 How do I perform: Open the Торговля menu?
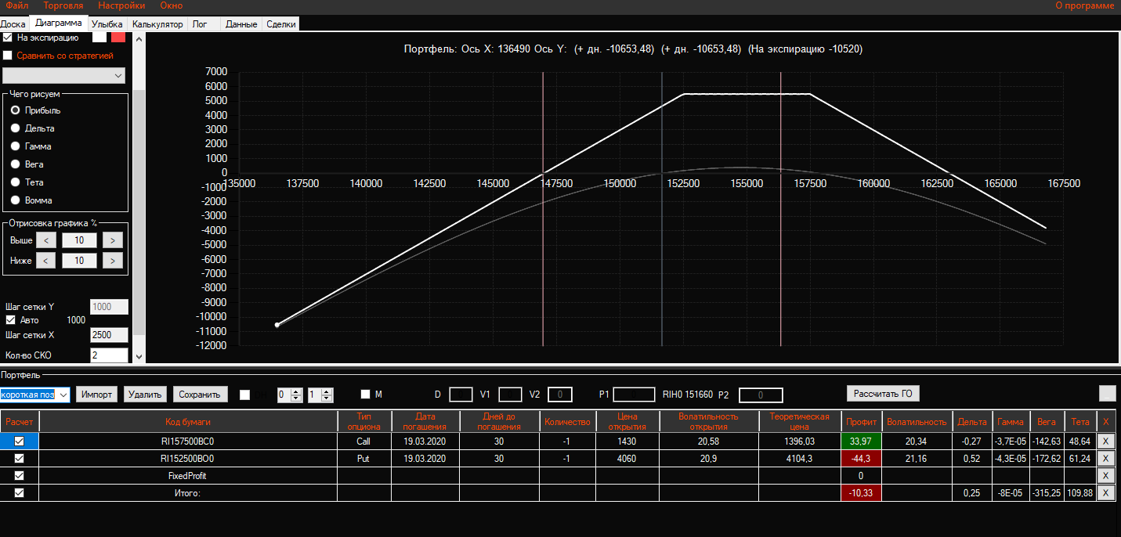63,5
